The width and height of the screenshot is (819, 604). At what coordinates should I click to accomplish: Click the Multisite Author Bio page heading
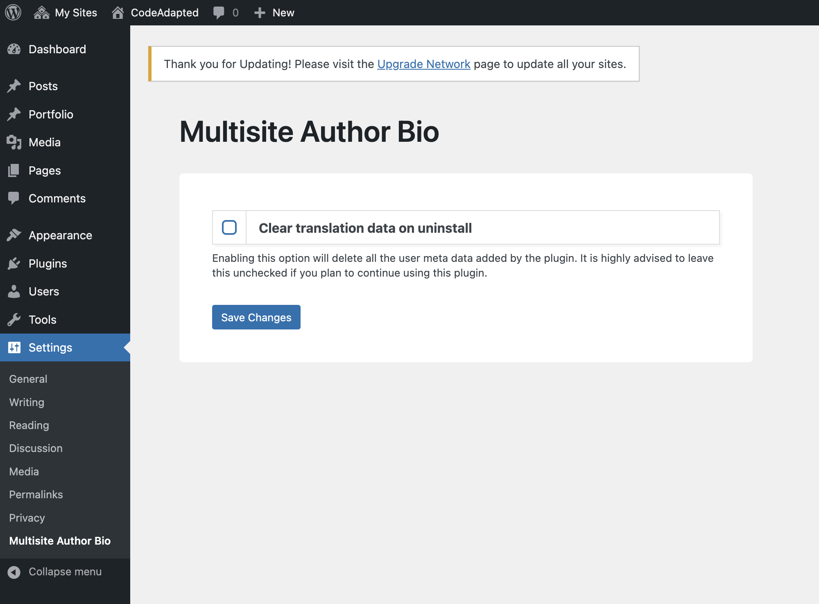coord(309,132)
